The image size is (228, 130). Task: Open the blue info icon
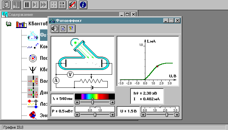pos(83,5)
